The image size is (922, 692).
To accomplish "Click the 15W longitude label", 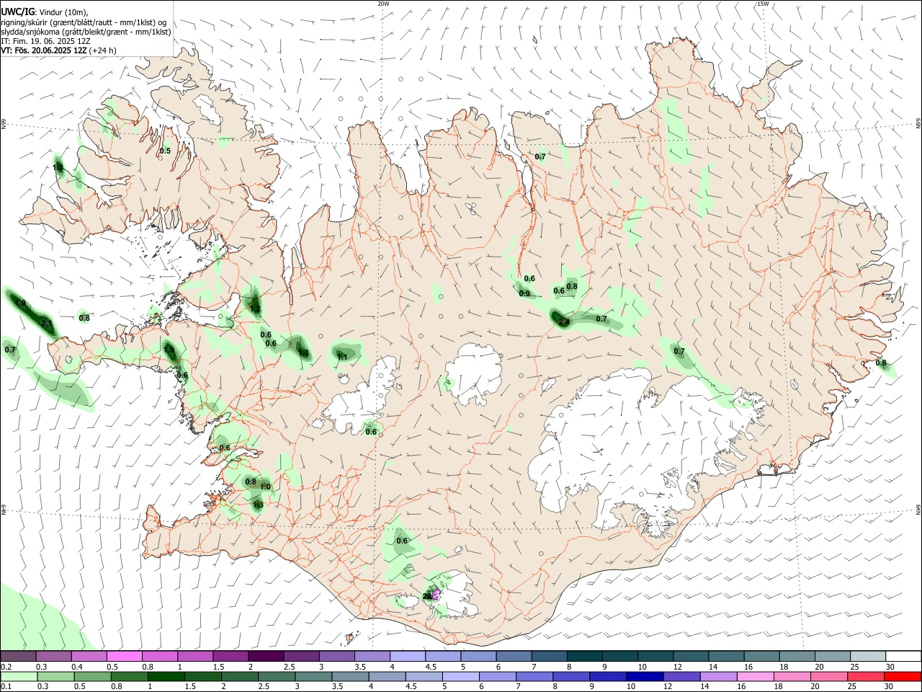I will (x=763, y=4).
